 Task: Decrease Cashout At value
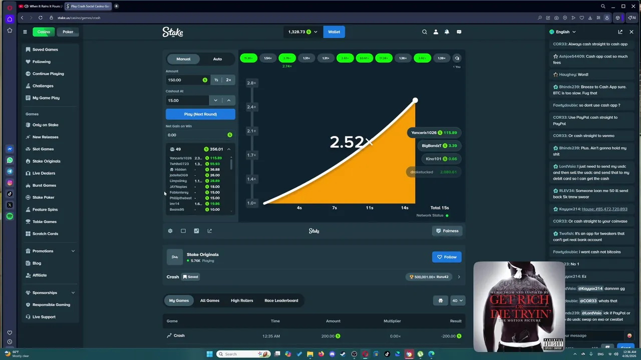coord(216,100)
